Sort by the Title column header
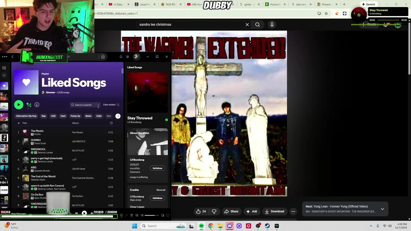Image resolution: width=411 pixels, height=231 pixels. [x=24, y=123]
